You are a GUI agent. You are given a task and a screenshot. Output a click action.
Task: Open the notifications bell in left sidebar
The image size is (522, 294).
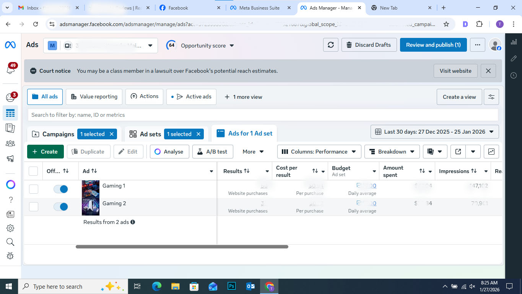[10, 70]
